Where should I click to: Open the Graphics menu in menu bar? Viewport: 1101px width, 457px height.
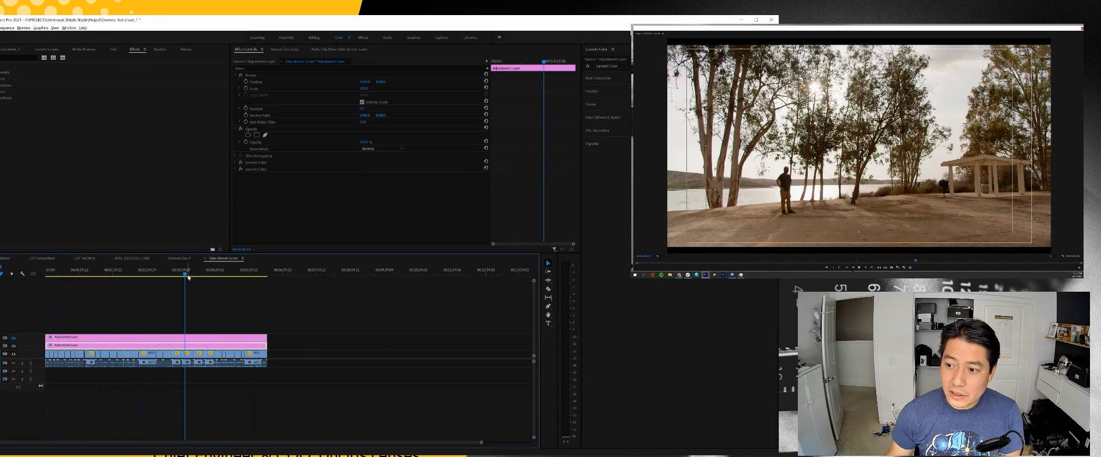(x=41, y=28)
